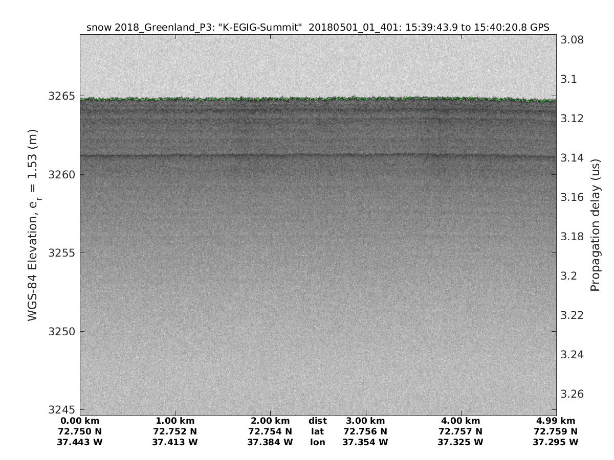Image resolution: width=614 pixels, height=460 pixels.
Task: Click the 3260 elevation tick label
Action: click(61, 175)
